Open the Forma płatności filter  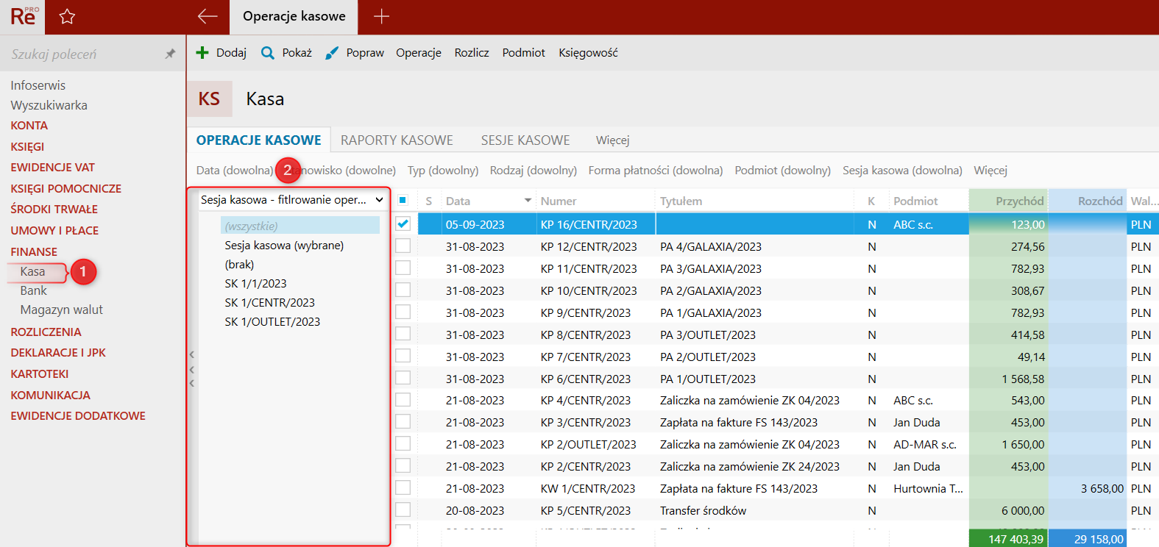(655, 171)
